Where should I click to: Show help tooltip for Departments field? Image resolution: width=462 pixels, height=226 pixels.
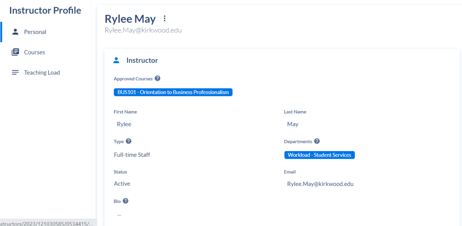317,141
